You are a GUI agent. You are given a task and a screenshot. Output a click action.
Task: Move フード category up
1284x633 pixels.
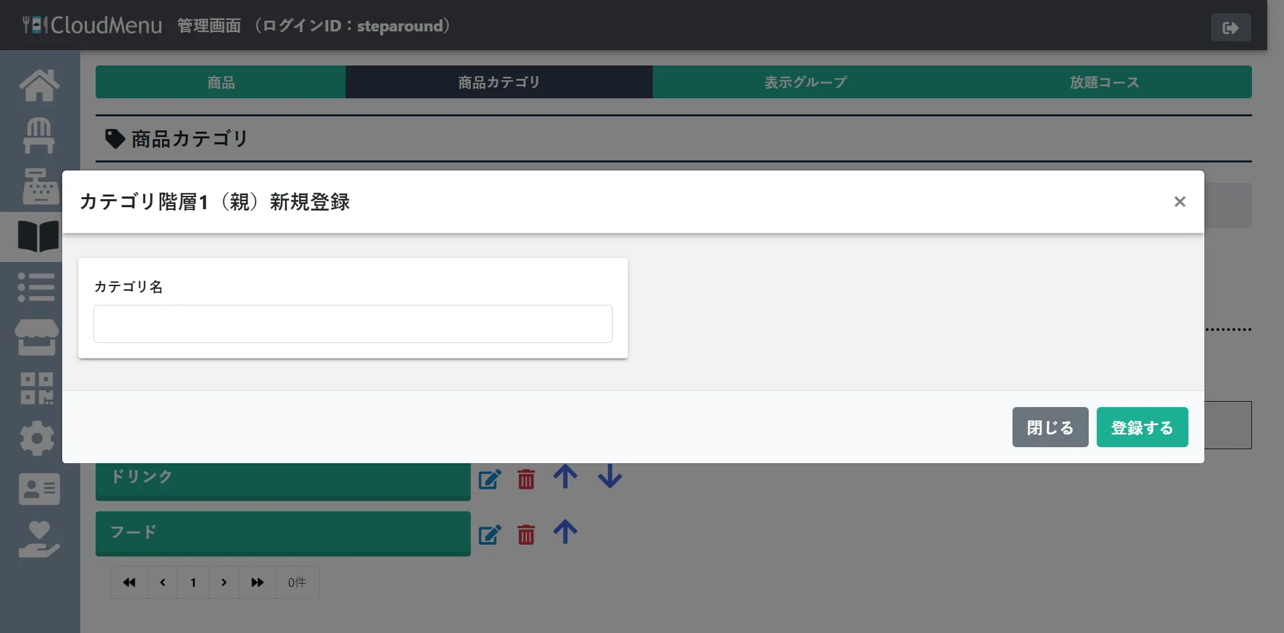tap(565, 532)
